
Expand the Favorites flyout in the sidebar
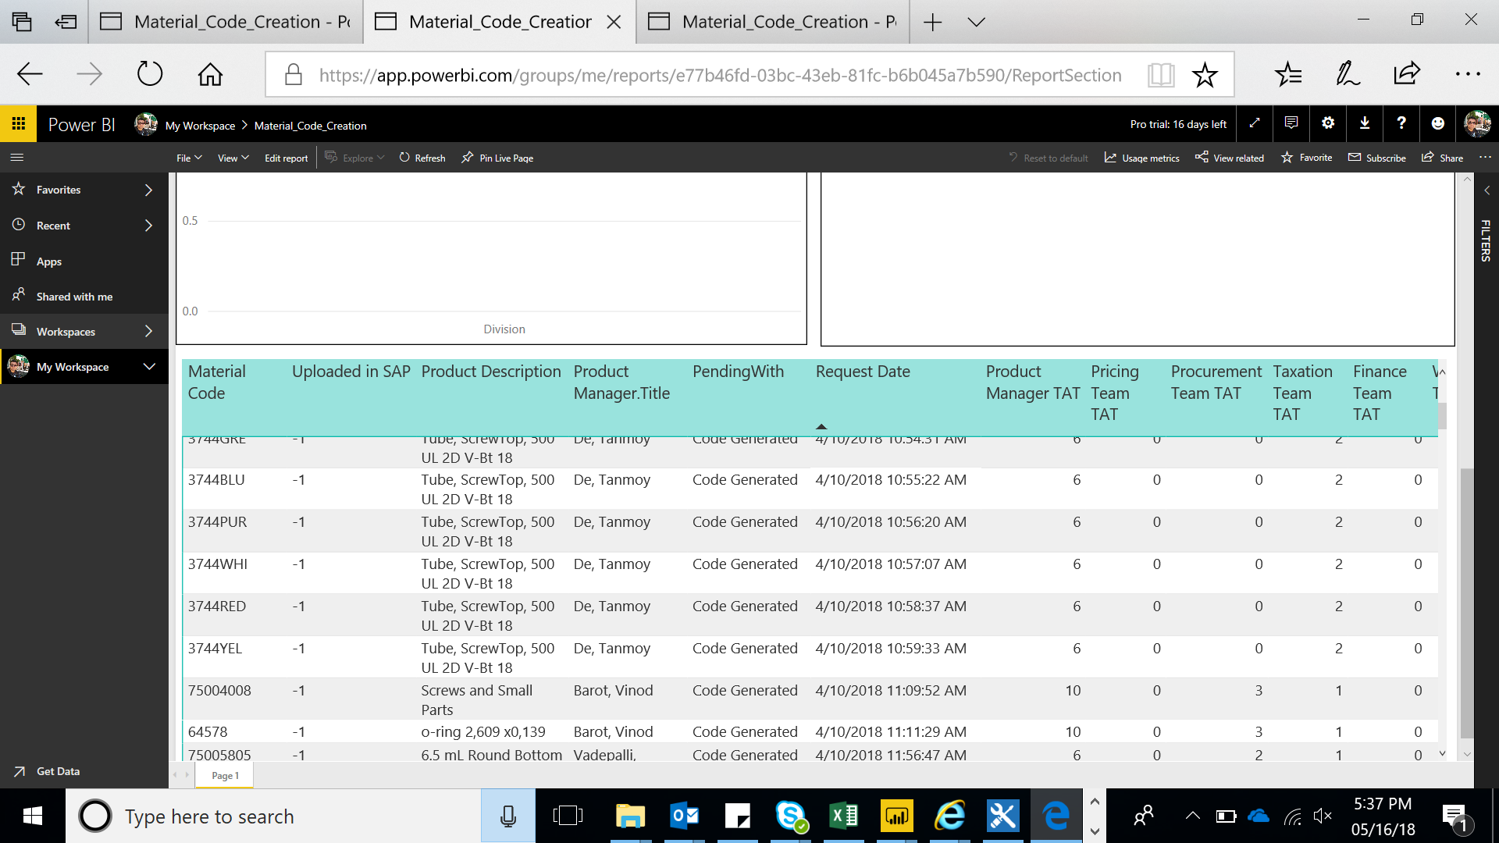(x=149, y=190)
